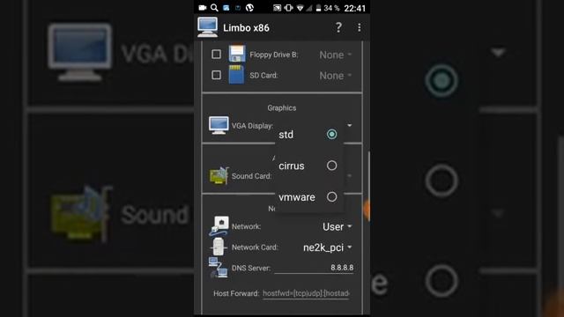Open the Network User dropdown
Viewport: 564px width, 317px height.
[338, 226]
